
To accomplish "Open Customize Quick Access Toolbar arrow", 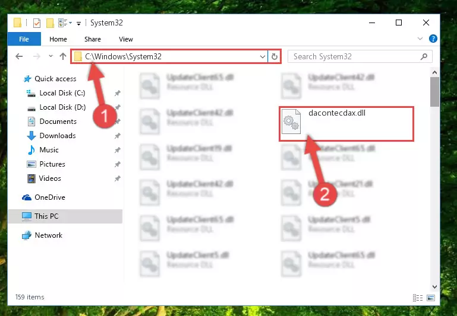I will click(78, 23).
